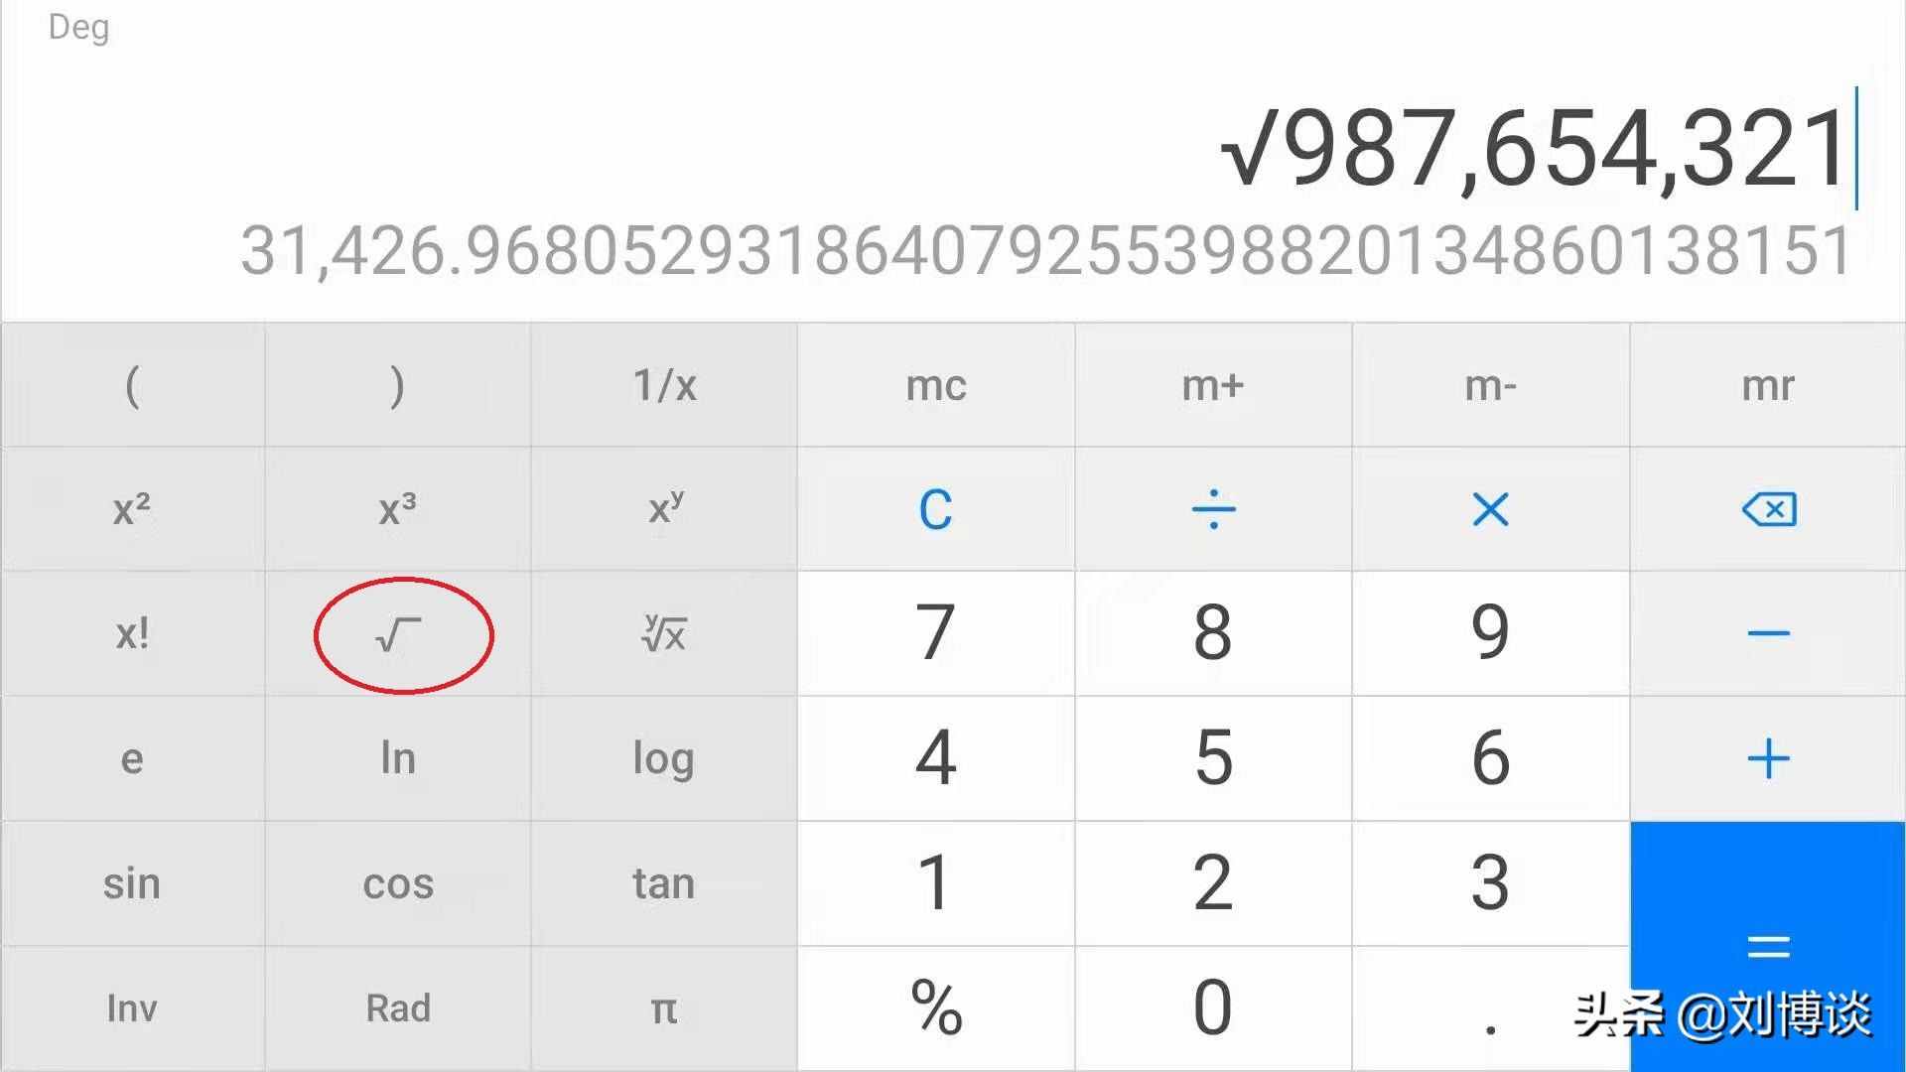Click the natural log ln button
The width and height of the screenshot is (1906, 1072).
397,758
